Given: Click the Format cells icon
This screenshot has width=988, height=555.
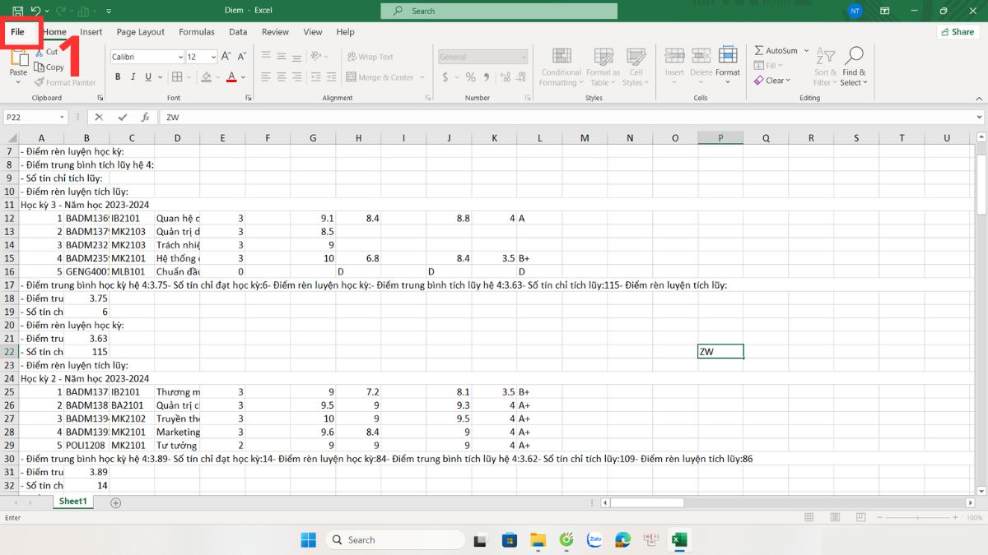Looking at the screenshot, I should tap(728, 57).
